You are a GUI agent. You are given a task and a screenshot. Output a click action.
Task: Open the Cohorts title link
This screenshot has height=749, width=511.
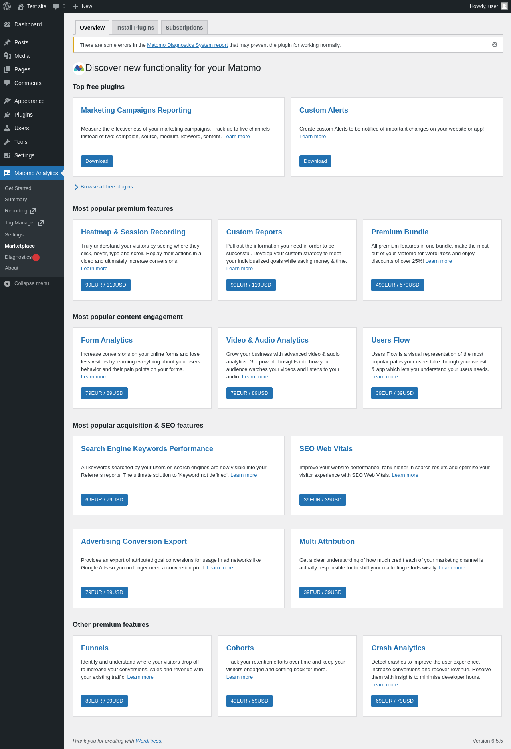(240, 648)
